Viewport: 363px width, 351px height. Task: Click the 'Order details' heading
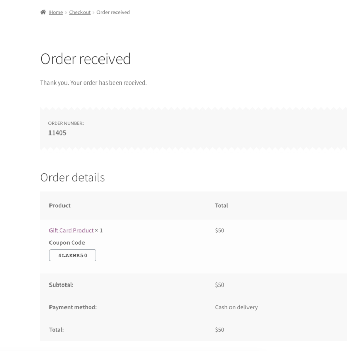[x=72, y=178]
